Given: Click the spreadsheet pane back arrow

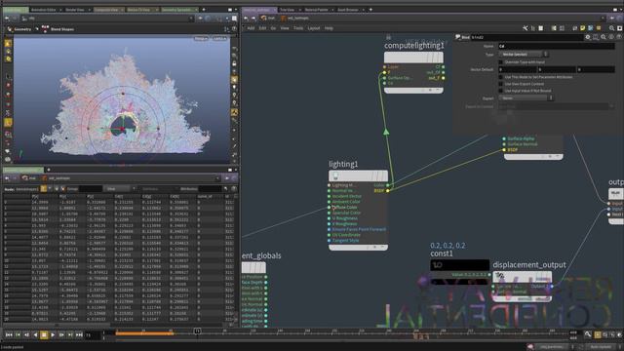Looking at the screenshot, I should point(7,178).
